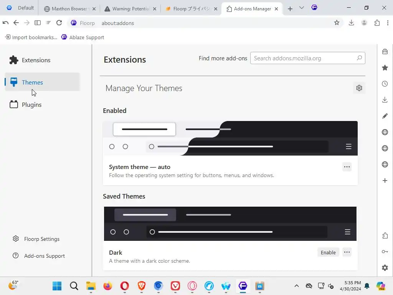Open Floorp Settings link
The width and height of the screenshot is (393, 295).
tap(36, 239)
